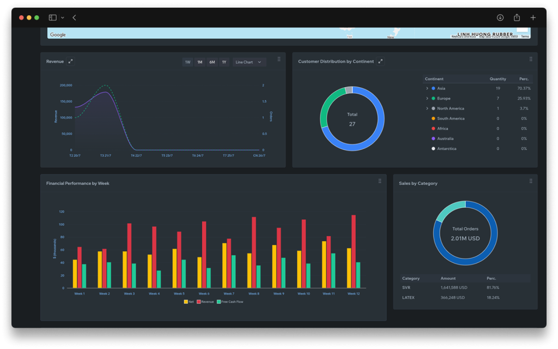Toggle Free Cash Flow legend item
558x349 pixels.
230,302
